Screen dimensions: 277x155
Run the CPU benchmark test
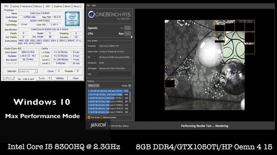128,34
